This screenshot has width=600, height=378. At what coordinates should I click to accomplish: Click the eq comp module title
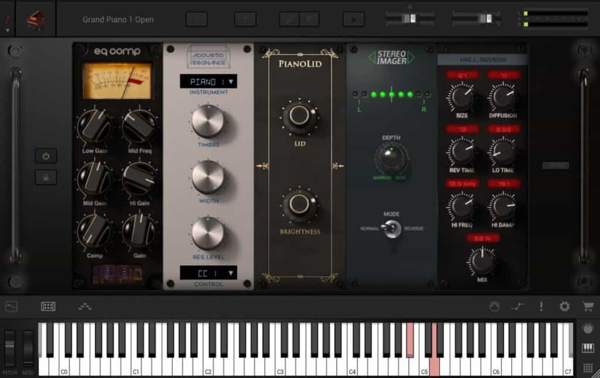pos(117,51)
